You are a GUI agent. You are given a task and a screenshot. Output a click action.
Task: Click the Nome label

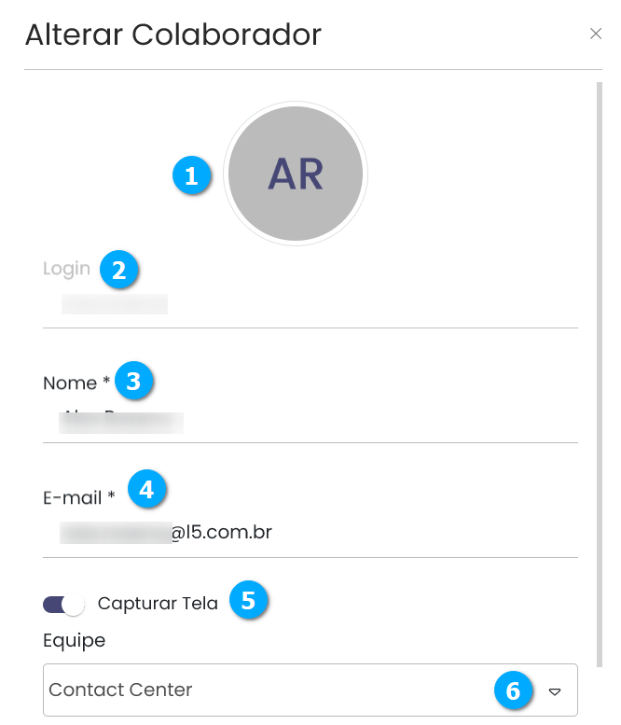tap(70, 383)
